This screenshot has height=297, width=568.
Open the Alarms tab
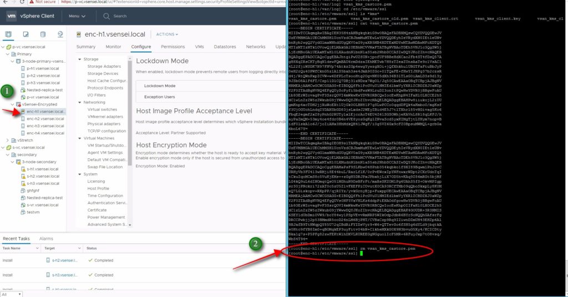(46, 238)
